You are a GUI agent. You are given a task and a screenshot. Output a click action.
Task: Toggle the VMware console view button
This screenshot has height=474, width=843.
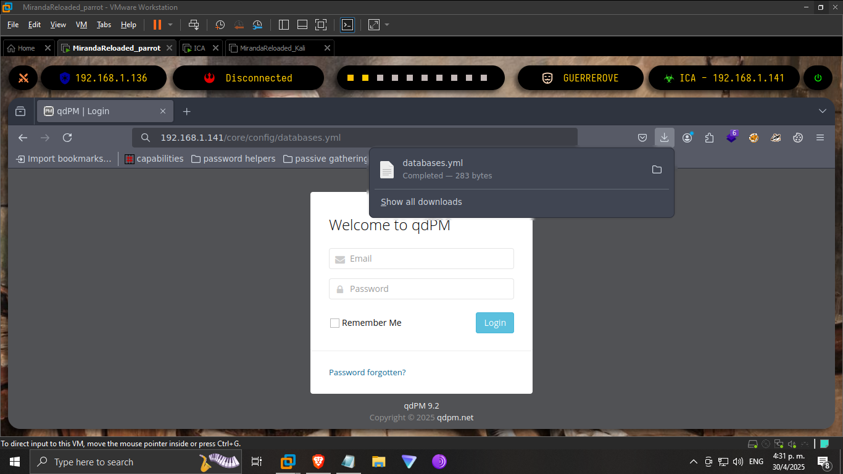click(x=347, y=25)
